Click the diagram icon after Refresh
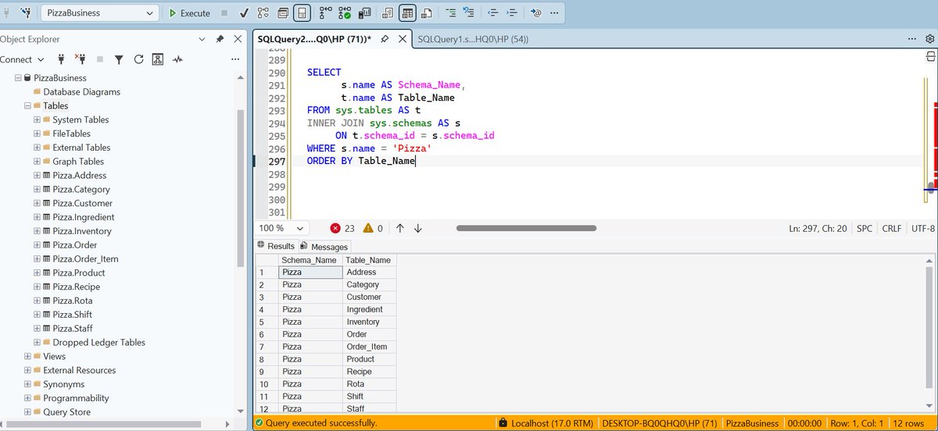This screenshot has height=431, width=938. (x=158, y=59)
